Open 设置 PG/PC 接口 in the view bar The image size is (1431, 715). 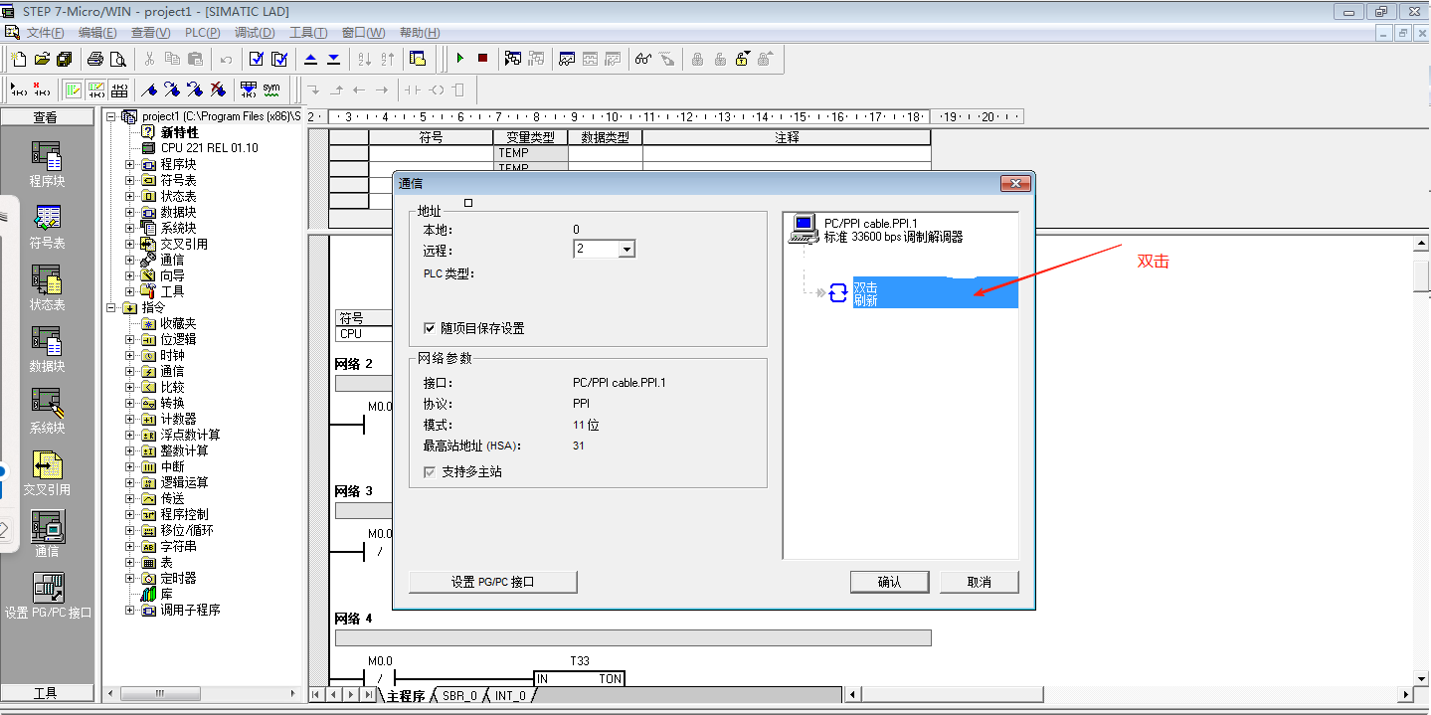coord(48,596)
